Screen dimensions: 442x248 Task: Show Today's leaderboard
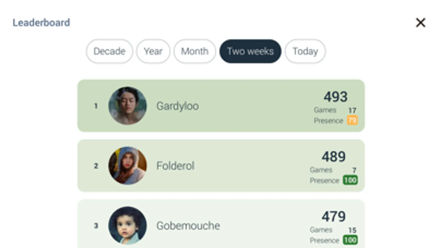click(305, 51)
